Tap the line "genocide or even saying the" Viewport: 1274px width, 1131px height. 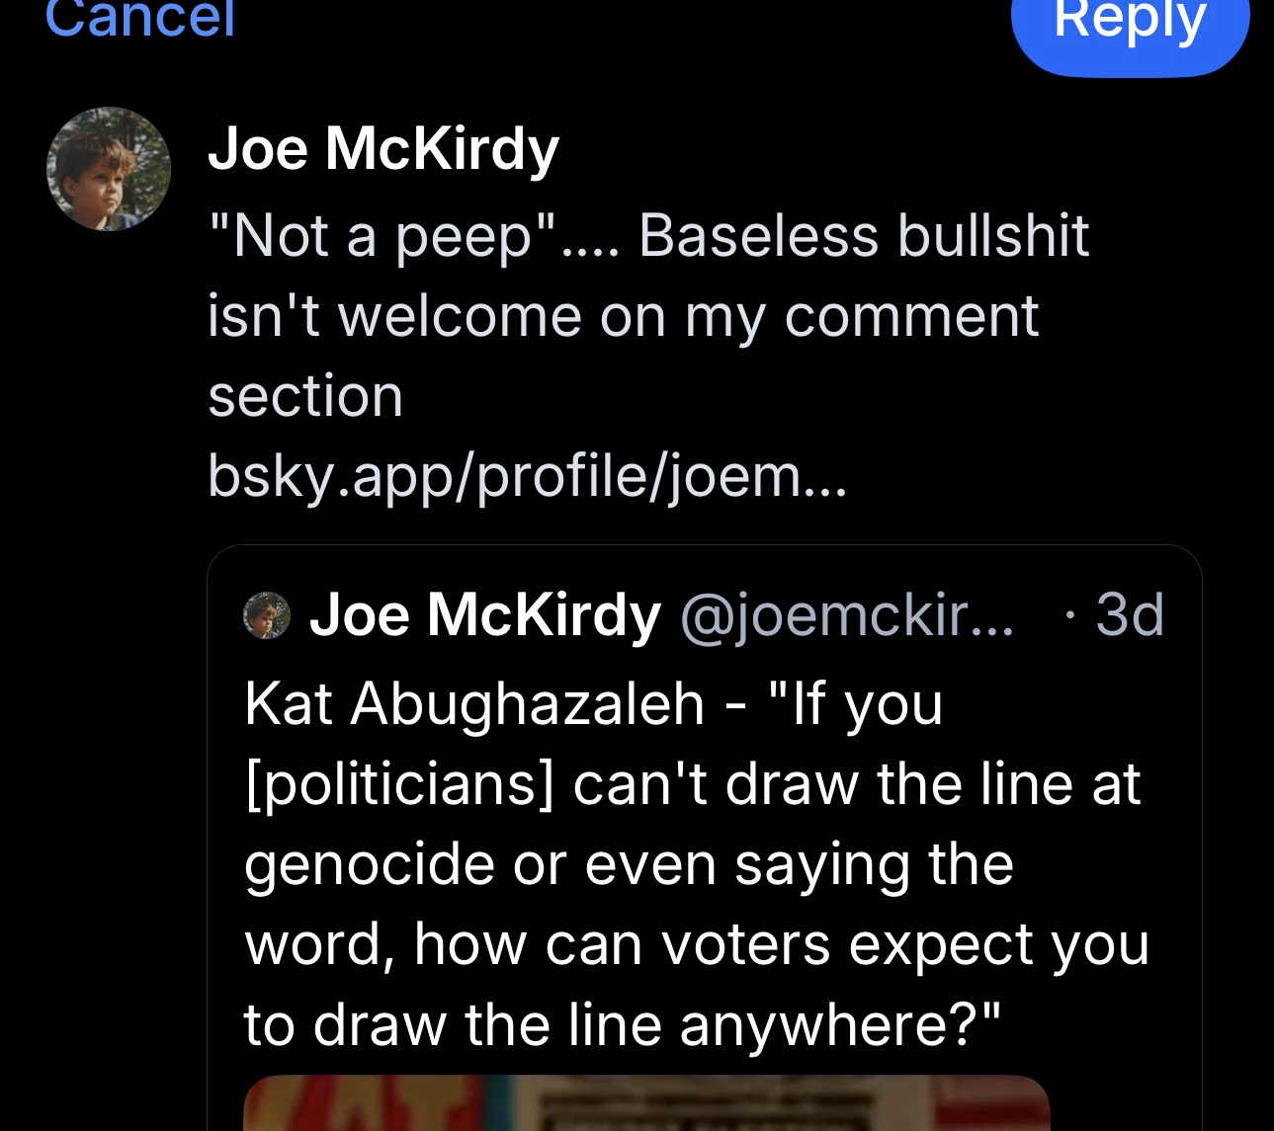pos(629,863)
